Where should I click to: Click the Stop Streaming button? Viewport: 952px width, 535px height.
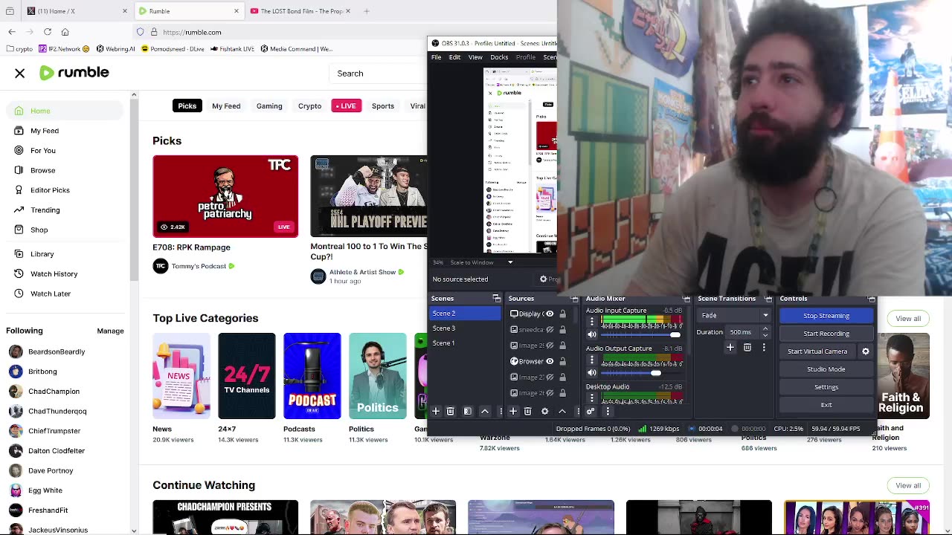pos(826,316)
